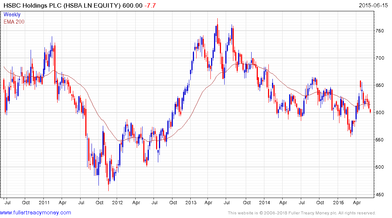The height and width of the screenshot is (218, 392).
Task: Click the 2014 year label on time axis
Action: coord(264,202)
